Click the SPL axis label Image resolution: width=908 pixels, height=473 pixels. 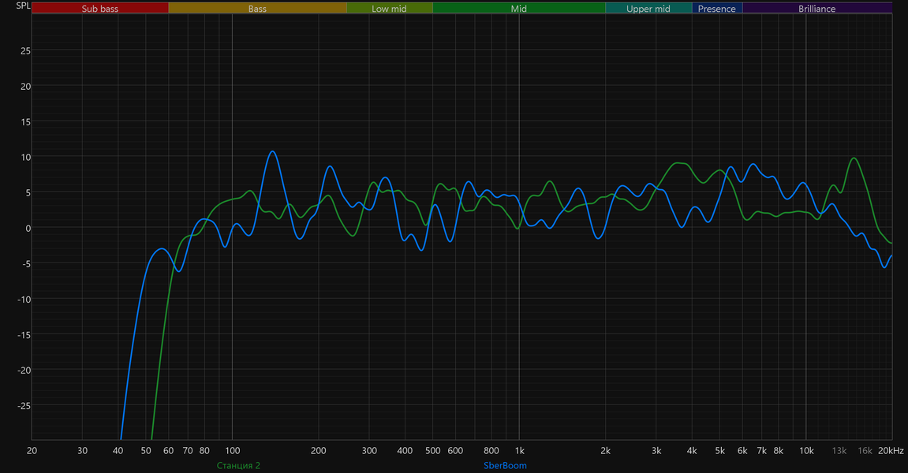pyautogui.click(x=23, y=6)
